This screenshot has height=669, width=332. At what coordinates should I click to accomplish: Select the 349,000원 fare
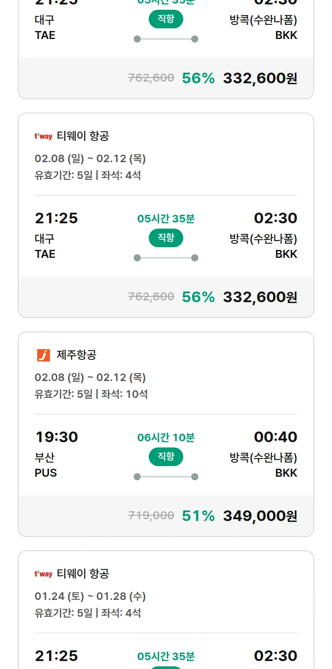click(x=260, y=516)
